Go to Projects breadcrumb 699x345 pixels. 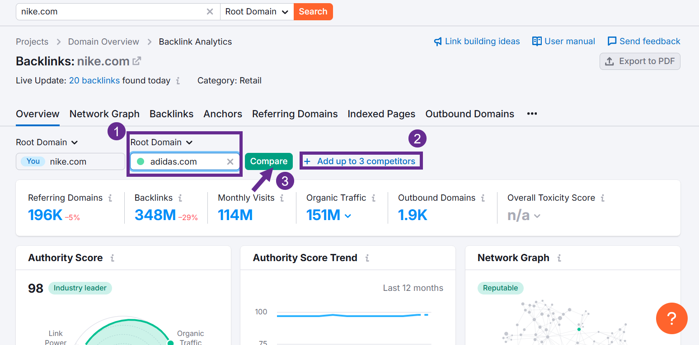pyautogui.click(x=32, y=41)
